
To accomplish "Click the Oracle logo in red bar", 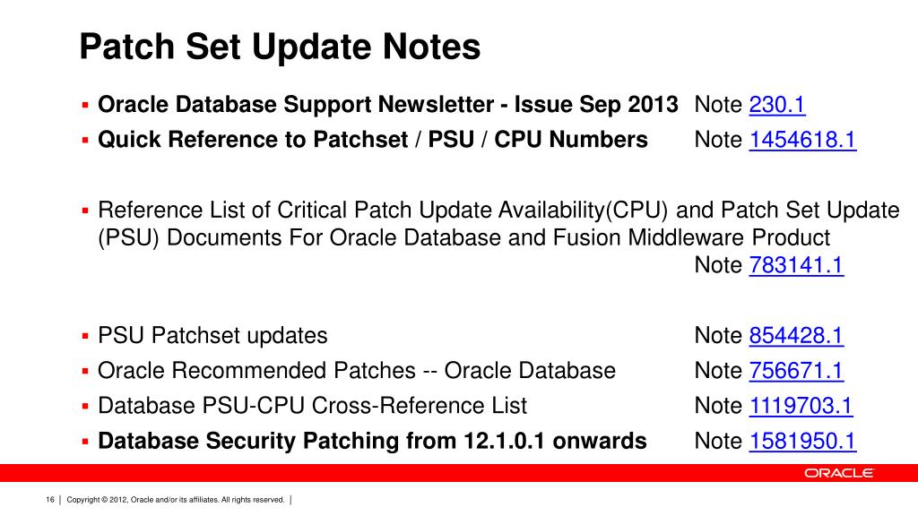I will click(838, 473).
